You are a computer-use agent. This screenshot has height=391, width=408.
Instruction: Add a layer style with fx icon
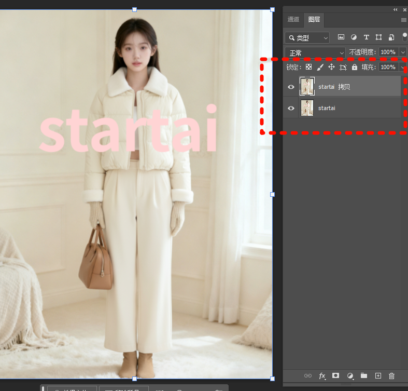click(322, 375)
